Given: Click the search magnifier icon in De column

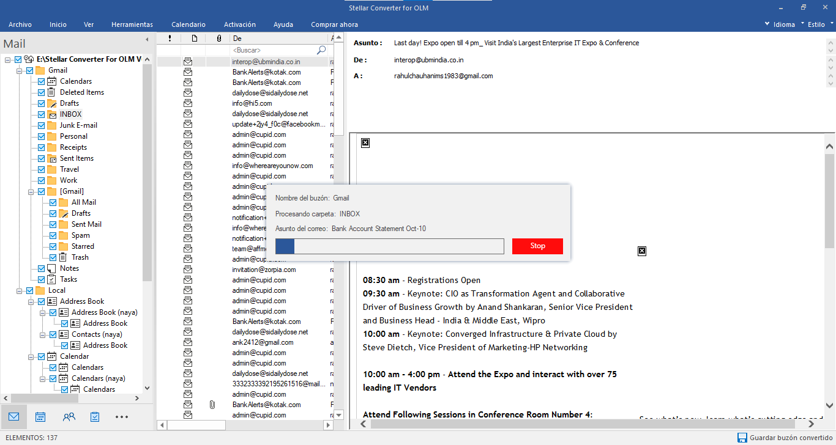Looking at the screenshot, I should tap(321, 50).
